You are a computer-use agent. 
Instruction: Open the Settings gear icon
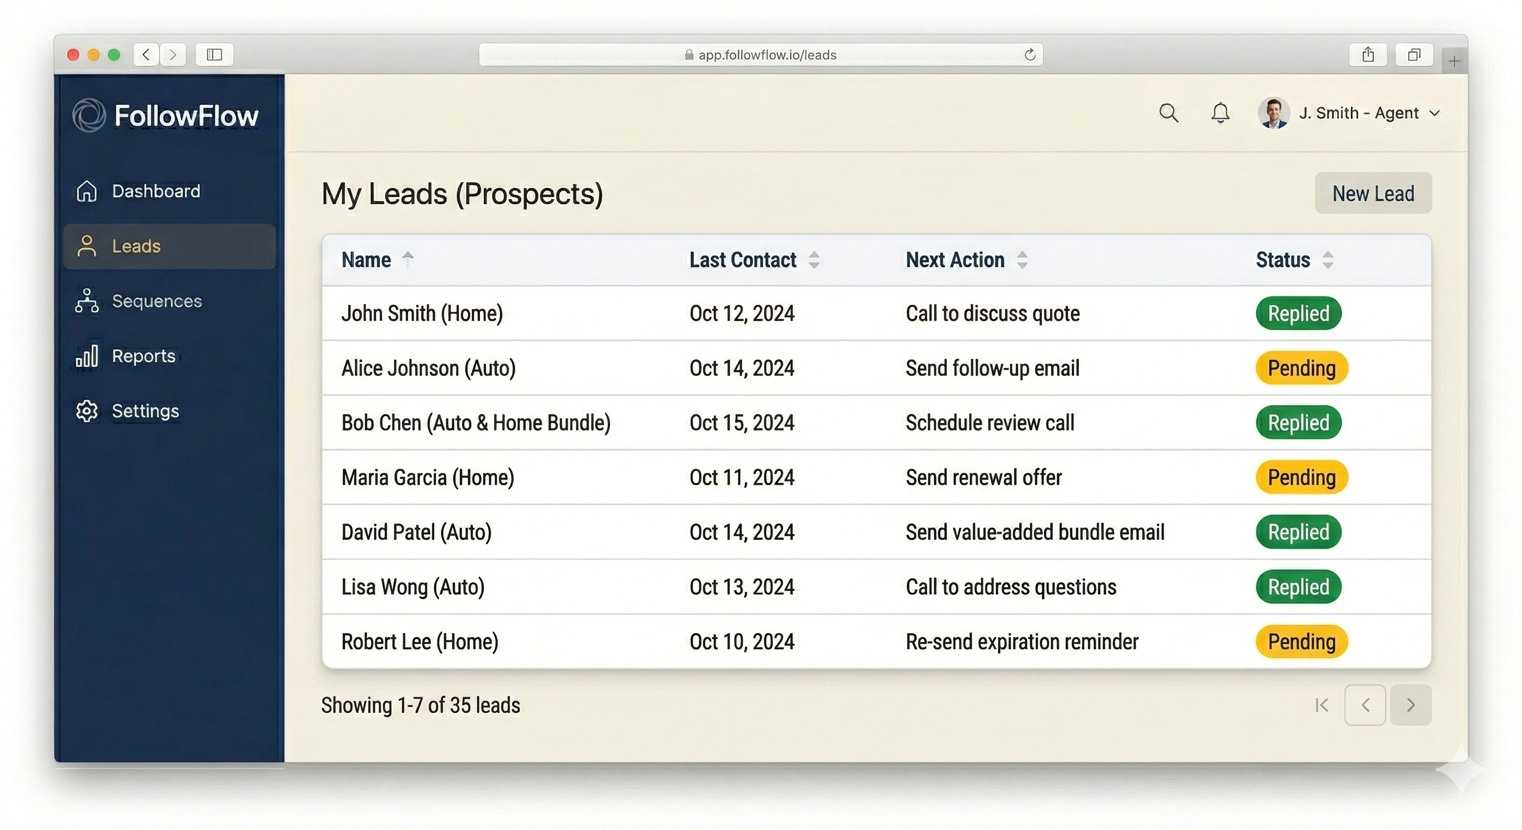point(87,411)
